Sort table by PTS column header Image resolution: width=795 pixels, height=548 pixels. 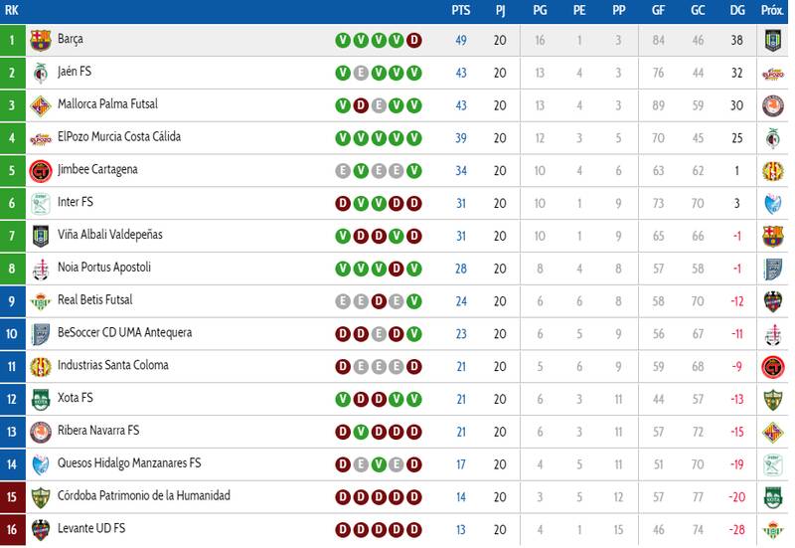tap(460, 11)
